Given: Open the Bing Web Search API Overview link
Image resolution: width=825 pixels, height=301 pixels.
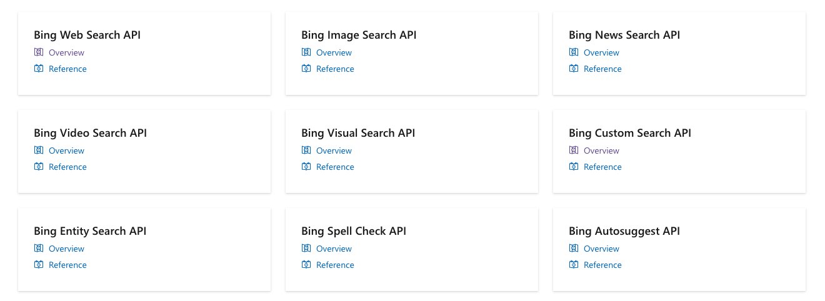Looking at the screenshot, I should (x=66, y=52).
